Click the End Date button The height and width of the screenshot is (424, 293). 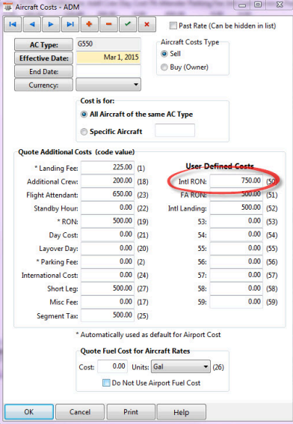point(43,72)
